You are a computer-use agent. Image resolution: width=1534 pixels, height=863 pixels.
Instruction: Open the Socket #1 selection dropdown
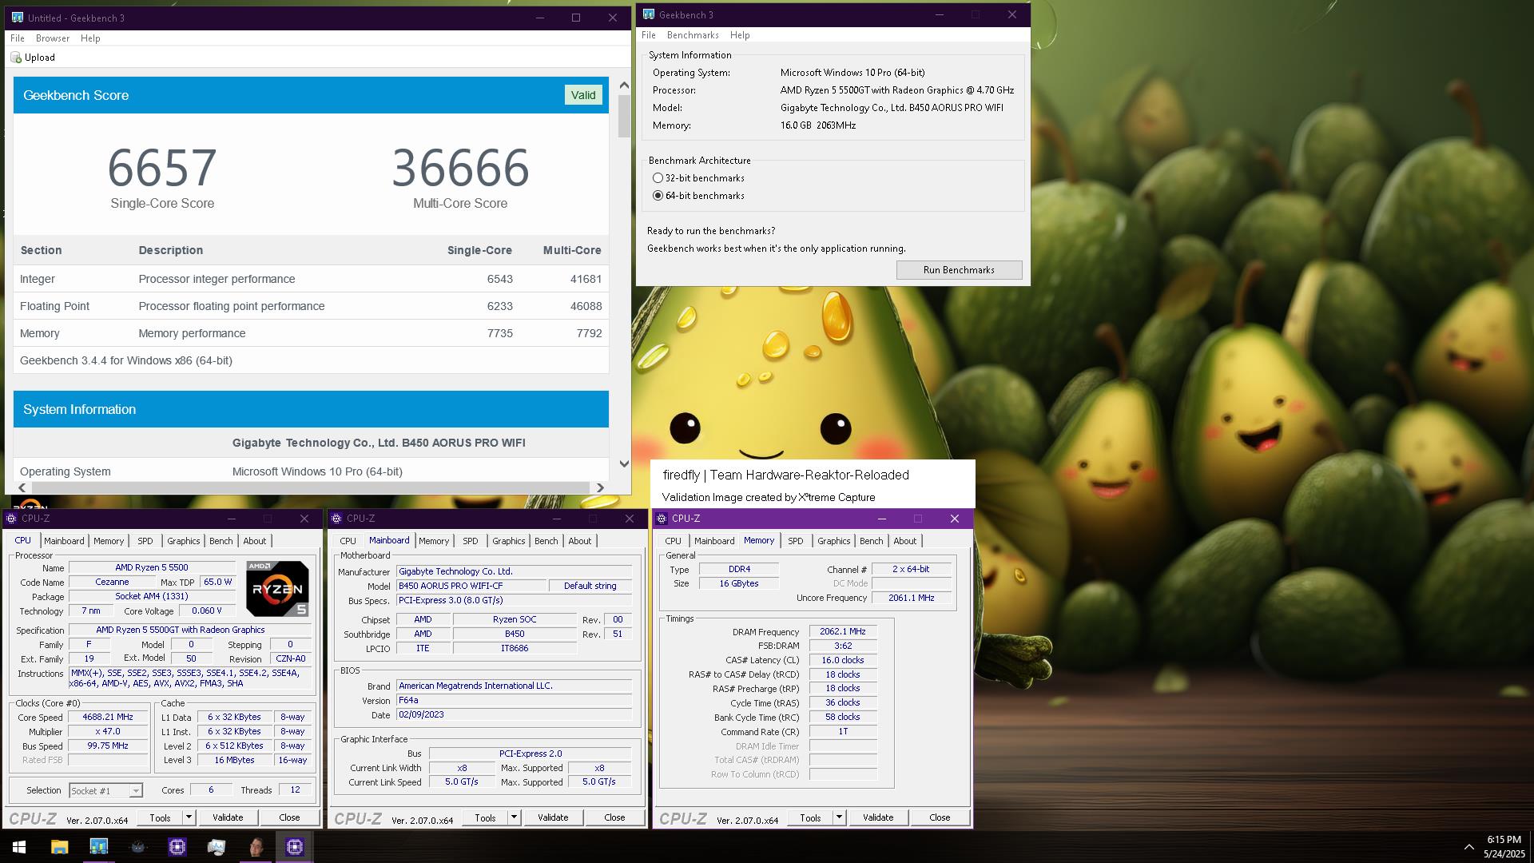(105, 790)
